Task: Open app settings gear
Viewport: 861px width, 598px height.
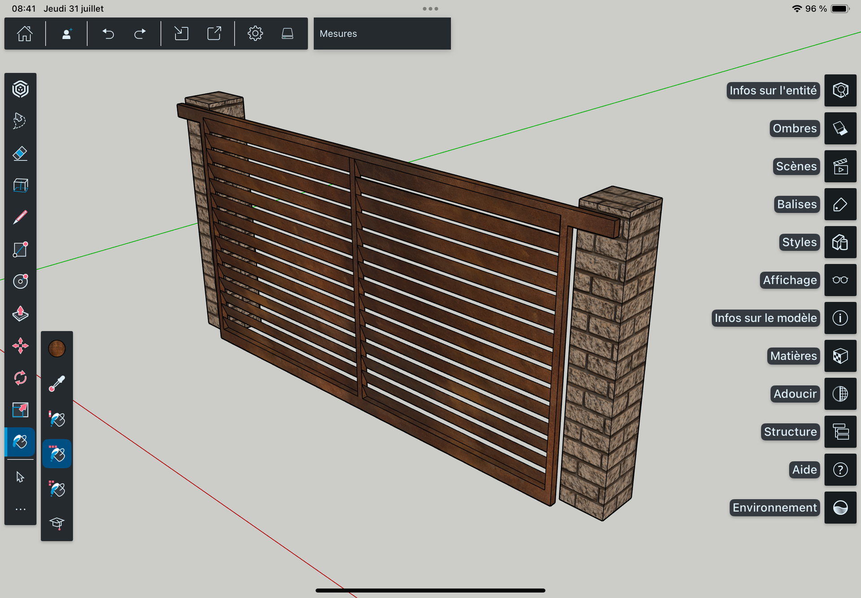Action: [x=255, y=34]
